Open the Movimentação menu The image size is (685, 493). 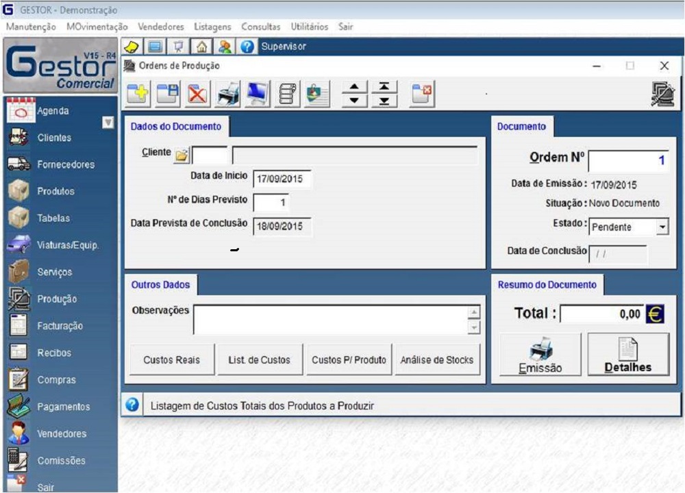[97, 27]
